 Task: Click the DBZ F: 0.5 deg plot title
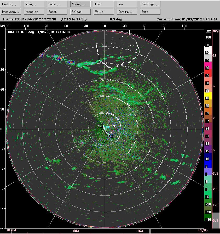coord(39,32)
